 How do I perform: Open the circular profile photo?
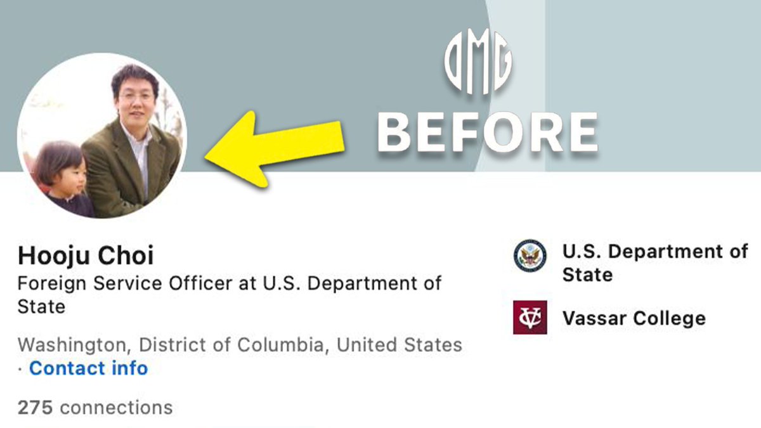point(101,135)
